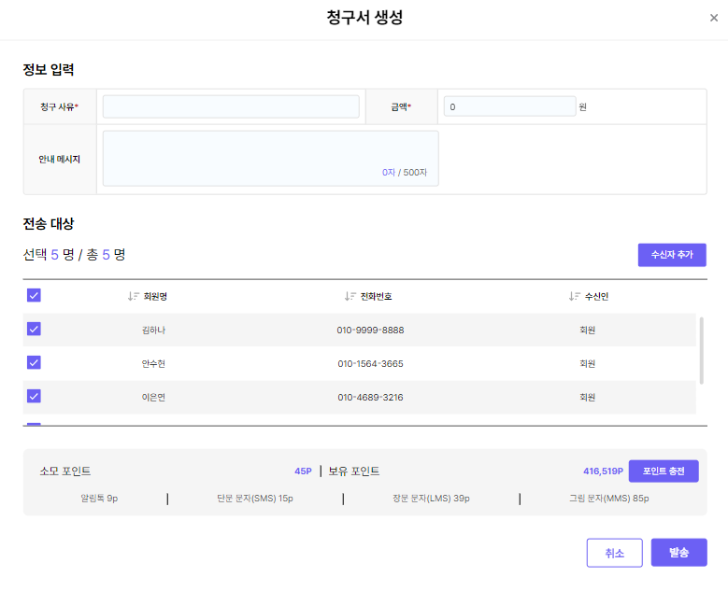Click the sort icon beside 수신인

pos(574,296)
